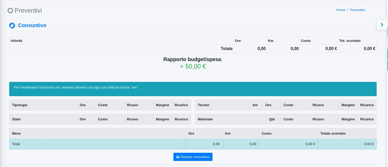Click the Consuntivo section heading text
The image size is (388, 167).
click(x=32, y=26)
